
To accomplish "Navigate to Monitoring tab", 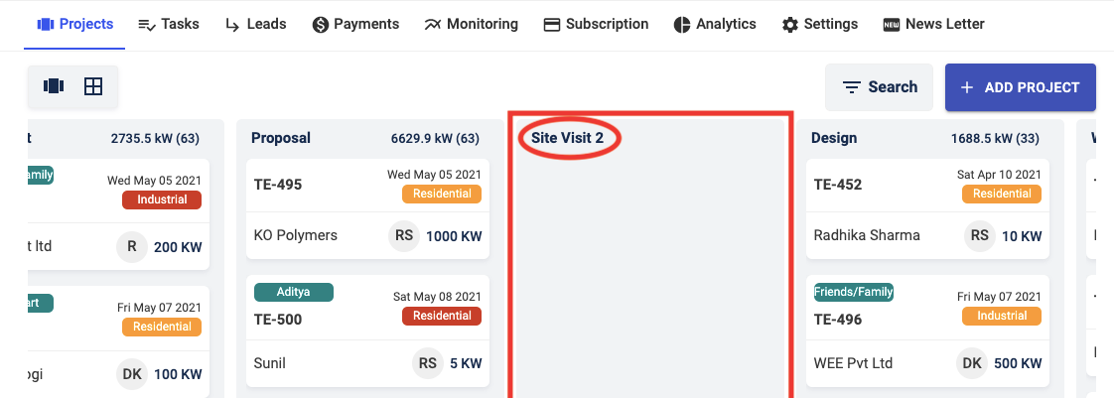I will (x=471, y=24).
